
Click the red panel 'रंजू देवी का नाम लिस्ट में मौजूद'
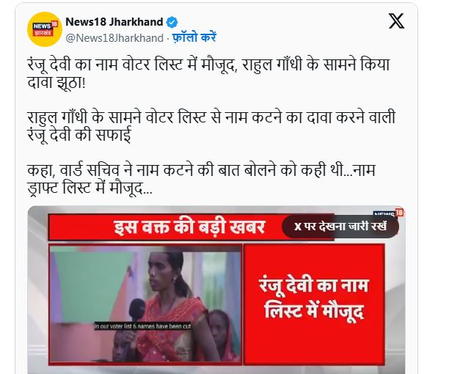(314, 304)
